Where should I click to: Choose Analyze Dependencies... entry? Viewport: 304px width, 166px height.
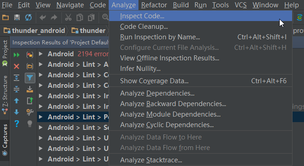pos(200,93)
